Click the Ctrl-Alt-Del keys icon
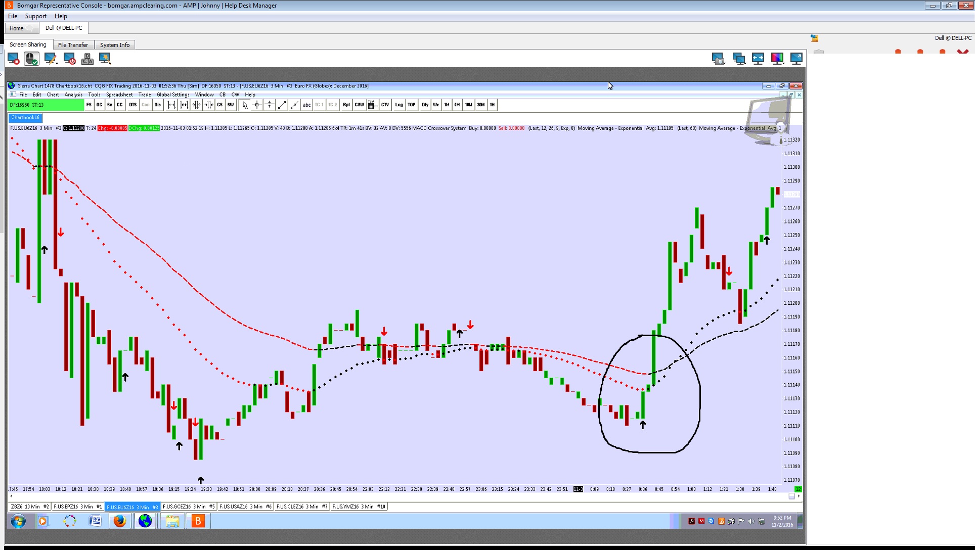The image size is (975, 550). click(x=87, y=59)
